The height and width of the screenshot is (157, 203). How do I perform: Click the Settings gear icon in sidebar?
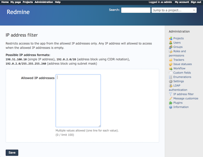coord(171,81)
